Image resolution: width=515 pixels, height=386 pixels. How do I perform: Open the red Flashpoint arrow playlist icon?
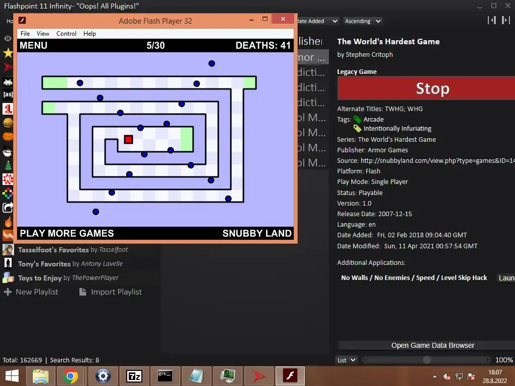click(x=8, y=67)
